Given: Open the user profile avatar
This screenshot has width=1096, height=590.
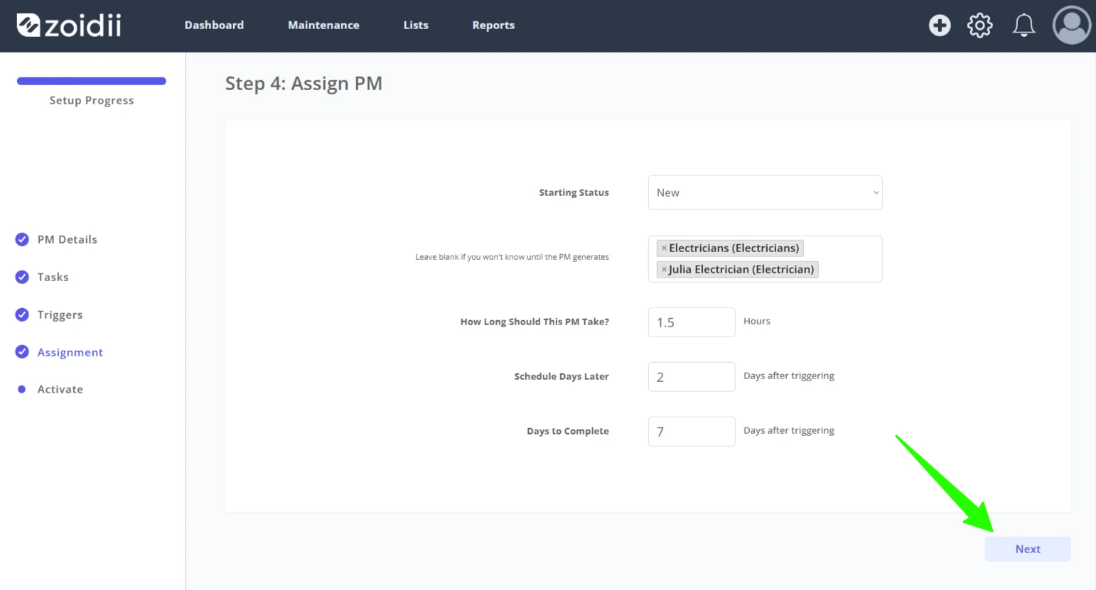Looking at the screenshot, I should (1072, 26).
